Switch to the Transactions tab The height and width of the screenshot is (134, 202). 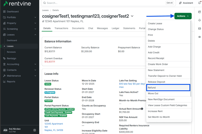tap(61, 28)
